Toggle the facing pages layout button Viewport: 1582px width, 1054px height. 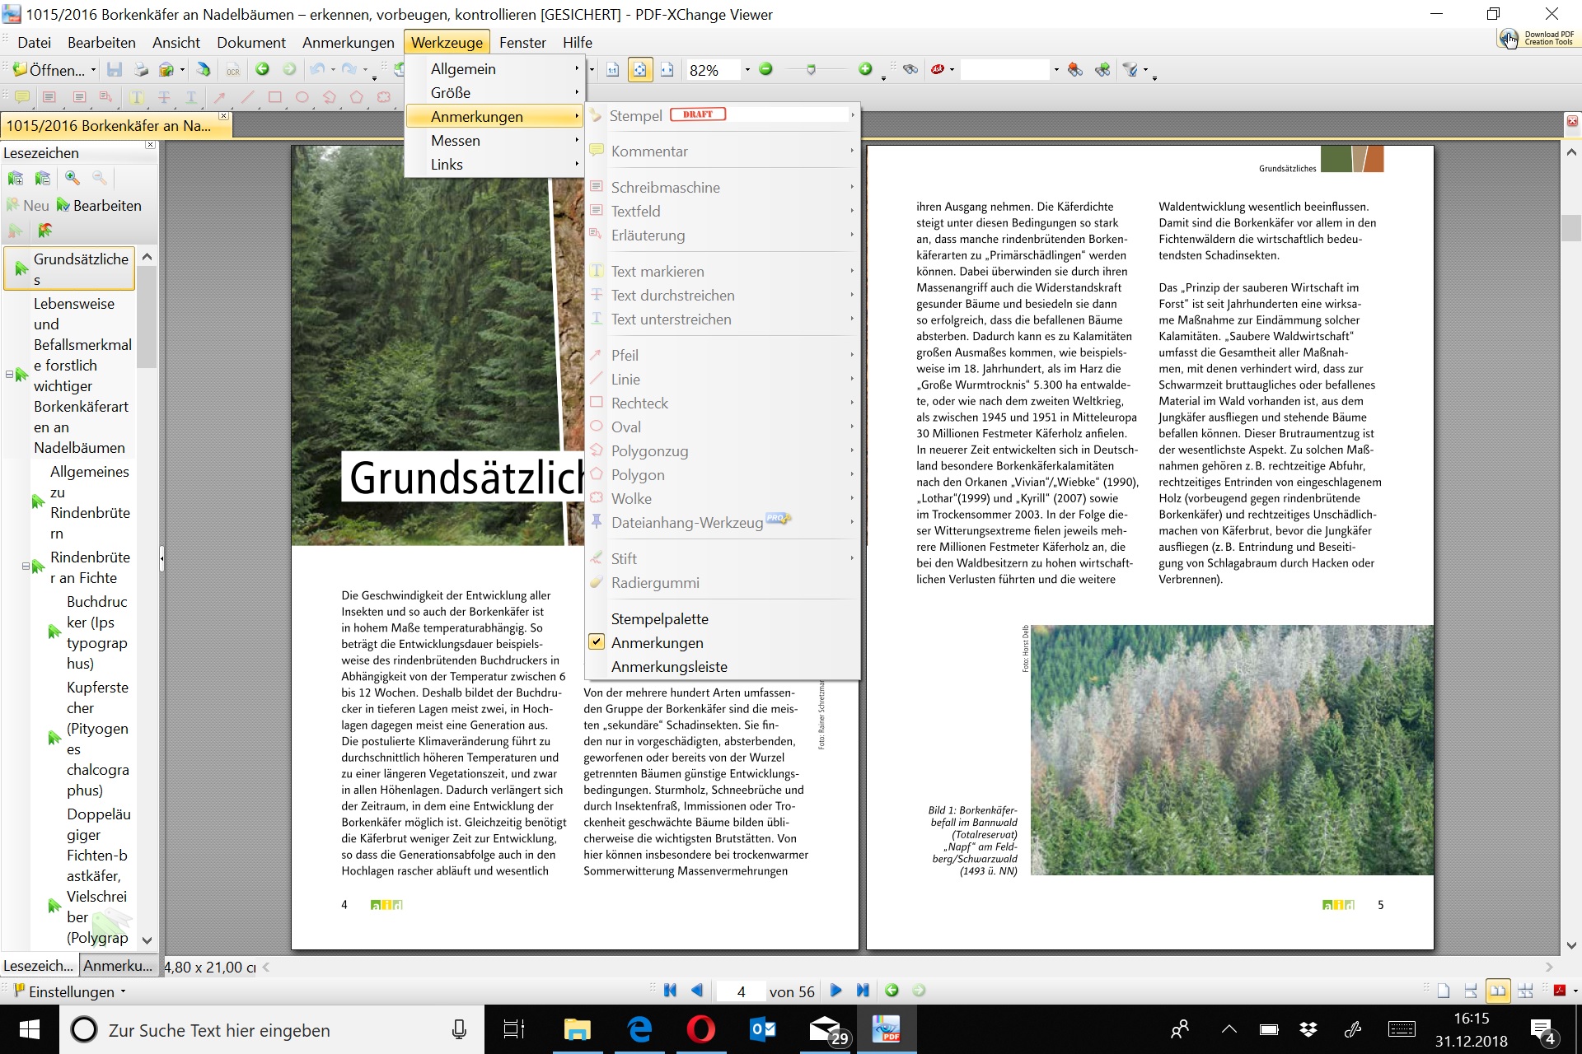(1497, 991)
